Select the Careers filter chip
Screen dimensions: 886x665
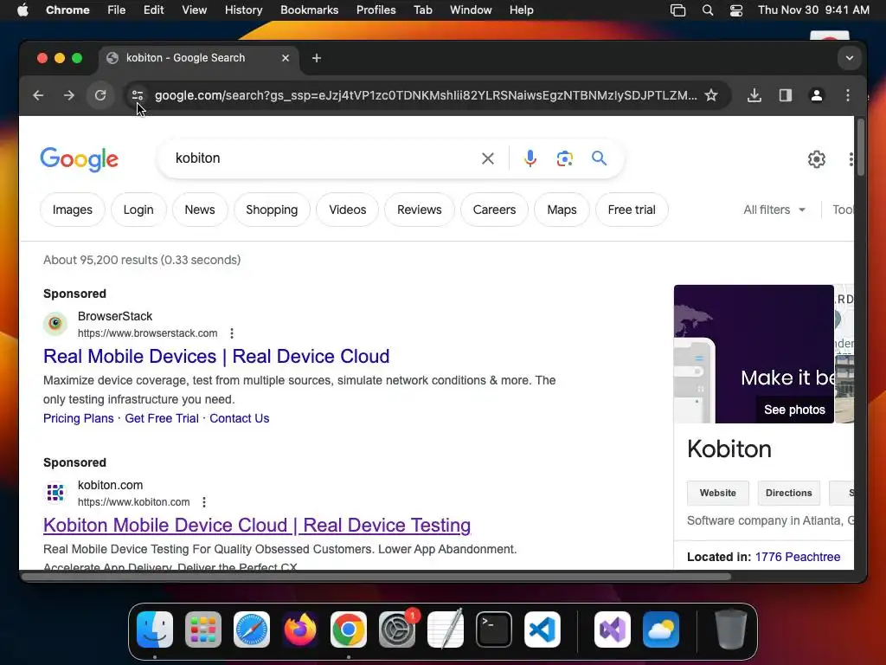tap(494, 210)
